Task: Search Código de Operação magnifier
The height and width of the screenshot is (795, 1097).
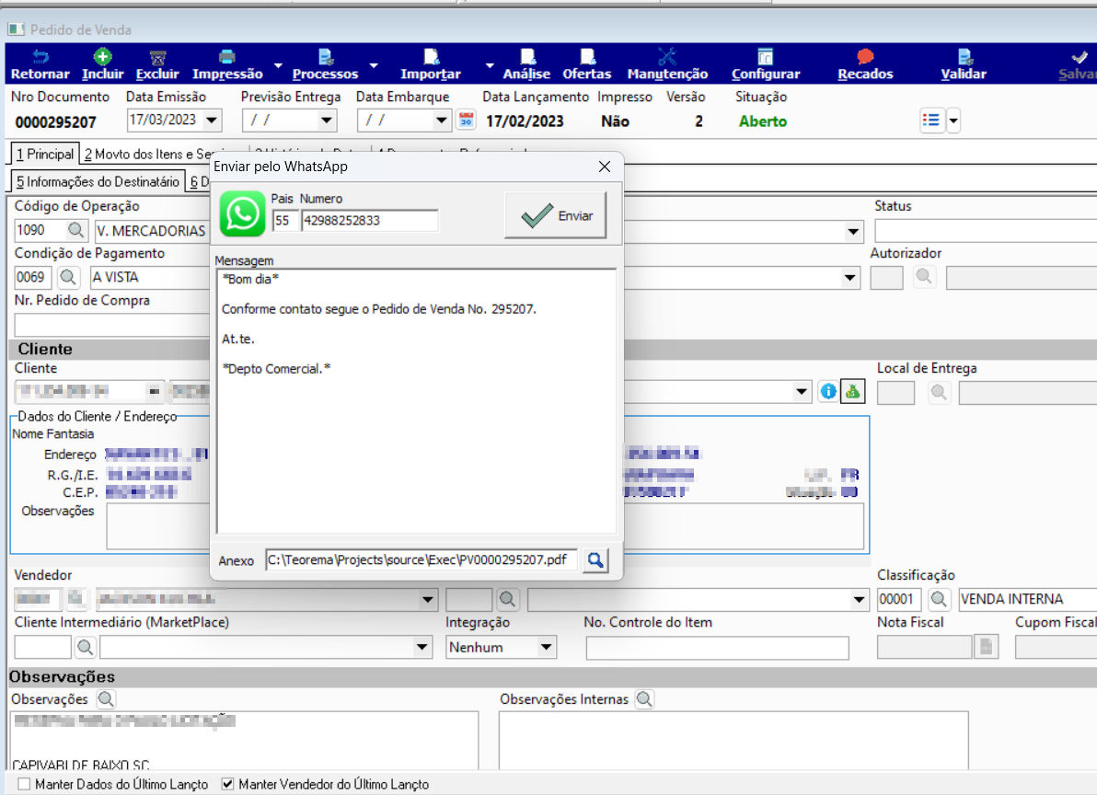Action: point(75,230)
